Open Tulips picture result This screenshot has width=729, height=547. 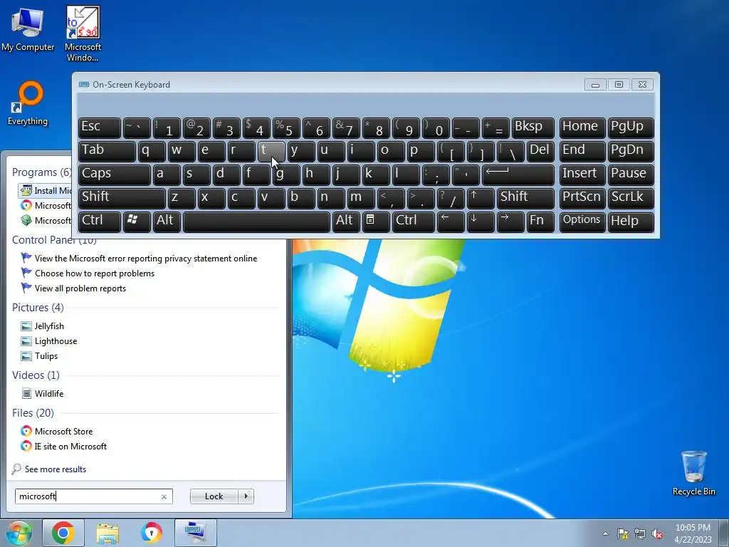click(x=46, y=356)
